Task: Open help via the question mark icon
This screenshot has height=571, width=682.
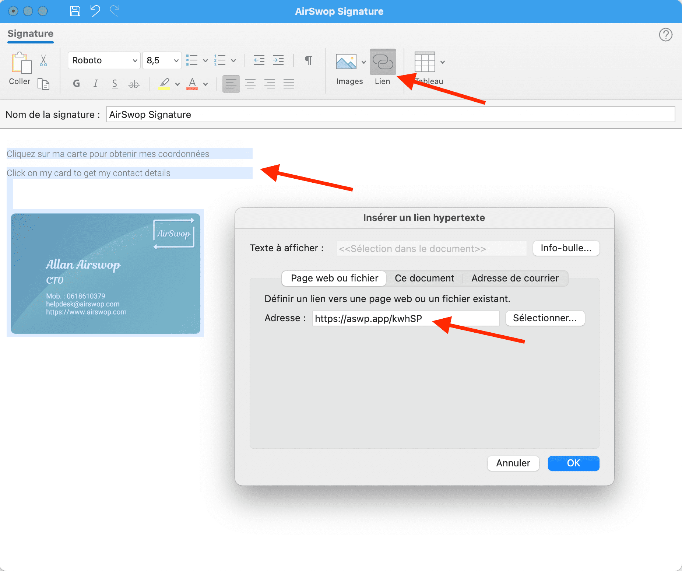Action: point(665,35)
